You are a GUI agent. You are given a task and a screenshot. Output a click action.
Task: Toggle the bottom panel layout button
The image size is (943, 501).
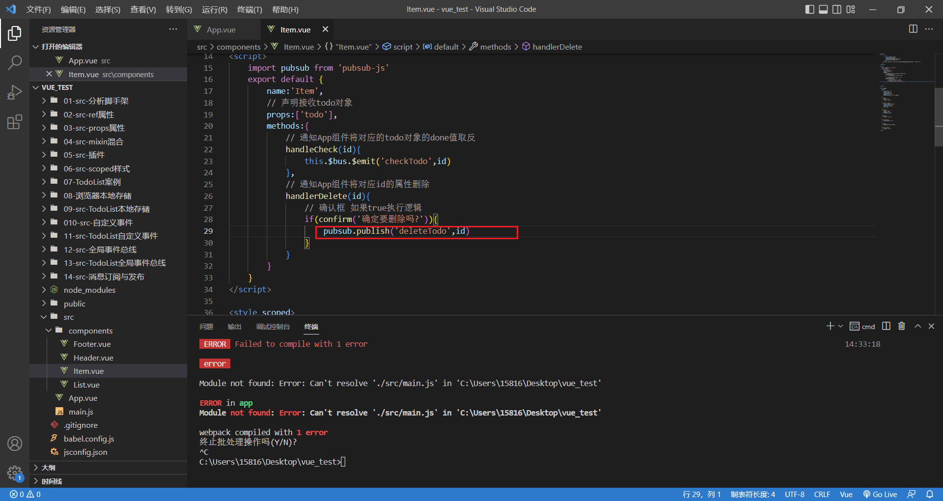(x=823, y=9)
